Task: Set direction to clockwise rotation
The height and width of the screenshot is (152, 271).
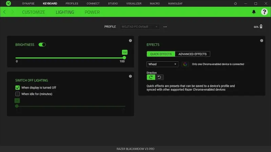Action: 151,77
